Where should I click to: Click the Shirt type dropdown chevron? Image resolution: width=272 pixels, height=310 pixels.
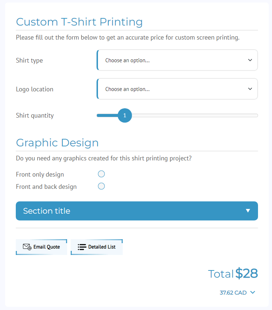pyautogui.click(x=250, y=60)
